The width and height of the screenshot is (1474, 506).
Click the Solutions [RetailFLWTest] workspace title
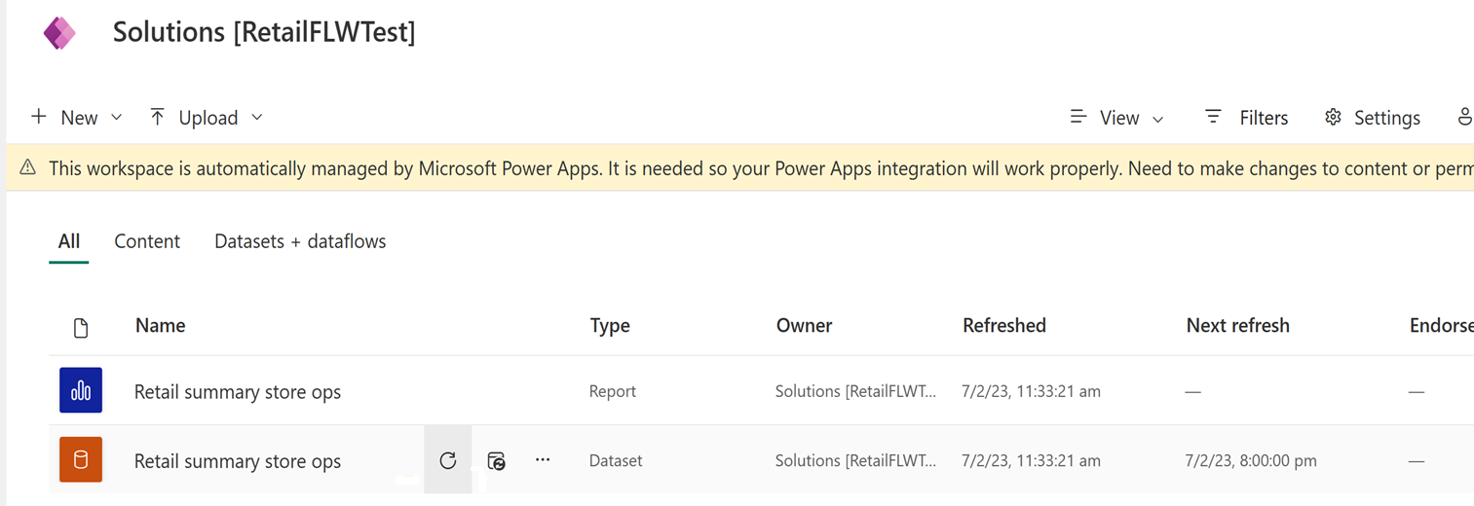pos(264,32)
